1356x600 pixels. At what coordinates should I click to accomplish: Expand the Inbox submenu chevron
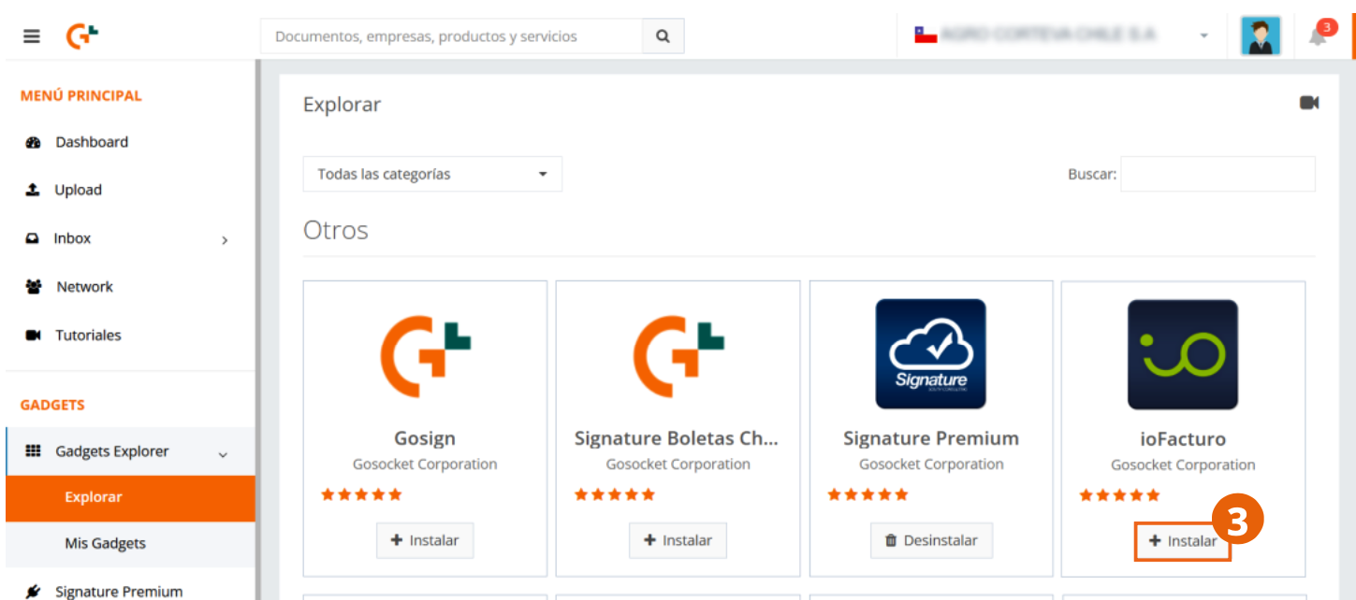[225, 240]
